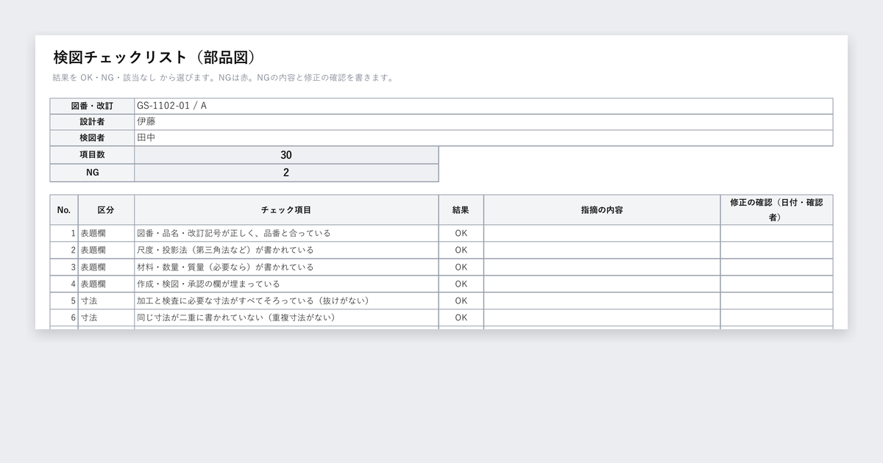The width and height of the screenshot is (883, 463).
Task: Click the check item 図番・品名・改訂記号が正しく
Action: coord(234,233)
